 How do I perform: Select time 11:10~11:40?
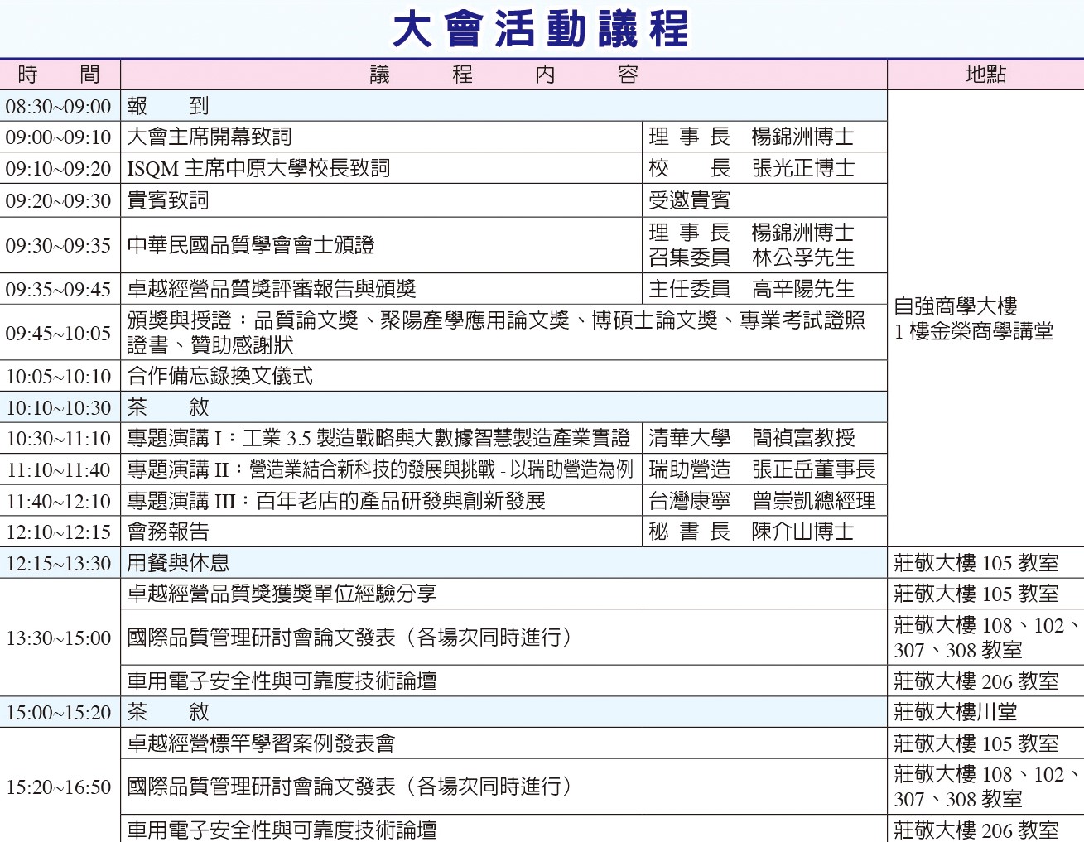58,469
